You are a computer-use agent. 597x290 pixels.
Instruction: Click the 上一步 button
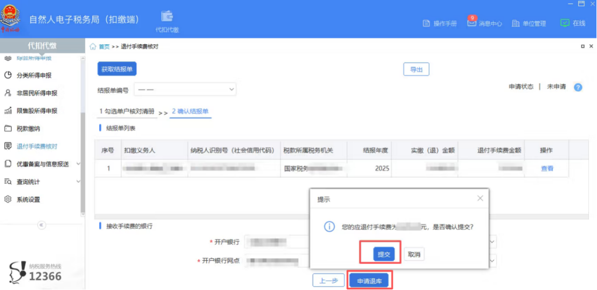(328, 281)
